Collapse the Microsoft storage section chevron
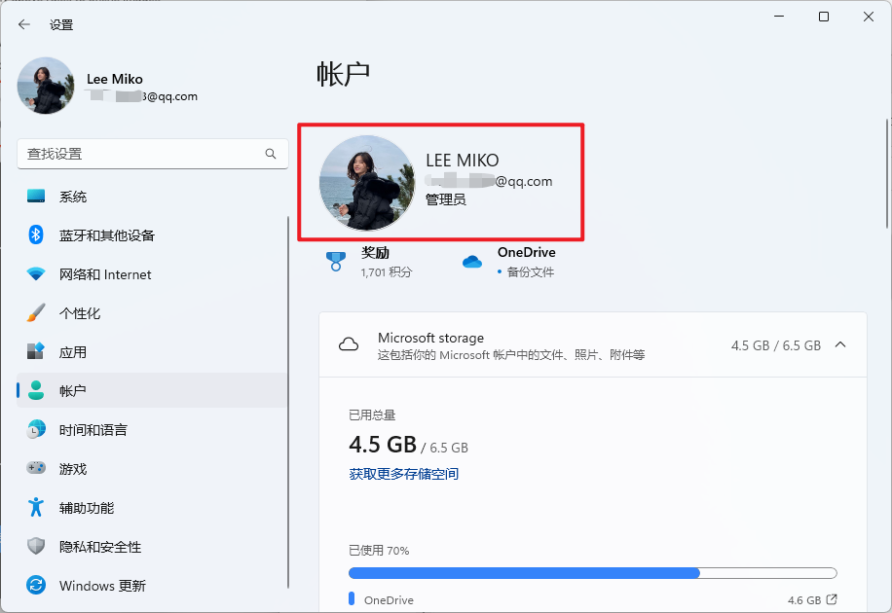This screenshot has height=613, width=892. (840, 344)
